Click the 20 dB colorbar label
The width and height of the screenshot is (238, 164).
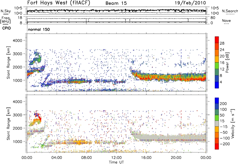coord(222,56)
